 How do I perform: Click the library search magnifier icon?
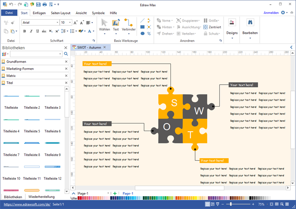66,54
